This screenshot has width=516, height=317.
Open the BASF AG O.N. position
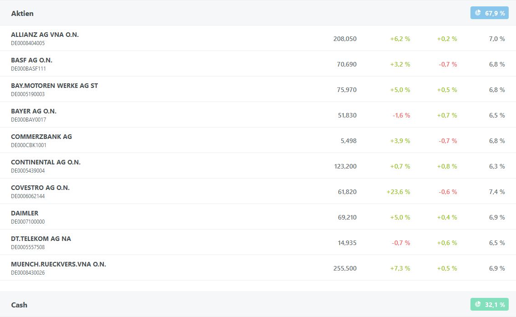click(31, 60)
